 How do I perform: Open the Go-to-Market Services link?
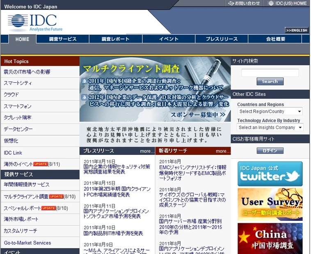(27, 243)
